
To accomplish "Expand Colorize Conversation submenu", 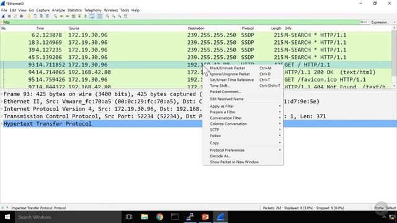I will pos(243,124).
